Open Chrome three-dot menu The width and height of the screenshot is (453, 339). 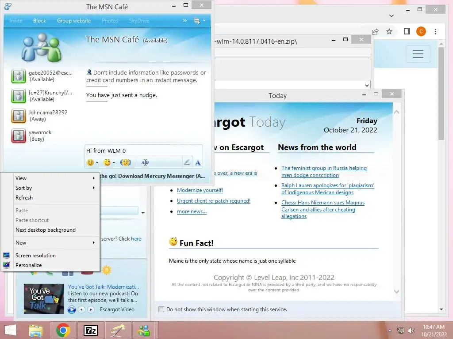pyautogui.click(x=435, y=31)
